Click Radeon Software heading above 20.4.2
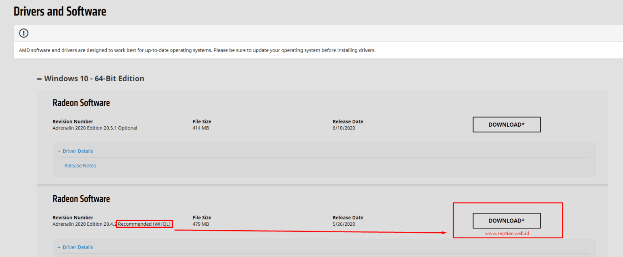The height and width of the screenshot is (257, 623). (x=81, y=199)
